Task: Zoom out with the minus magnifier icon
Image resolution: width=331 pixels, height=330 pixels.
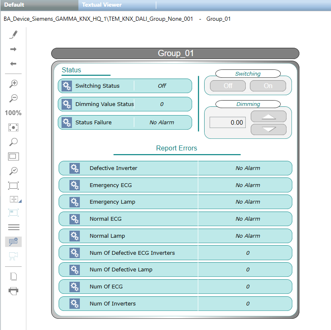Action: pyautogui.click(x=14, y=98)
